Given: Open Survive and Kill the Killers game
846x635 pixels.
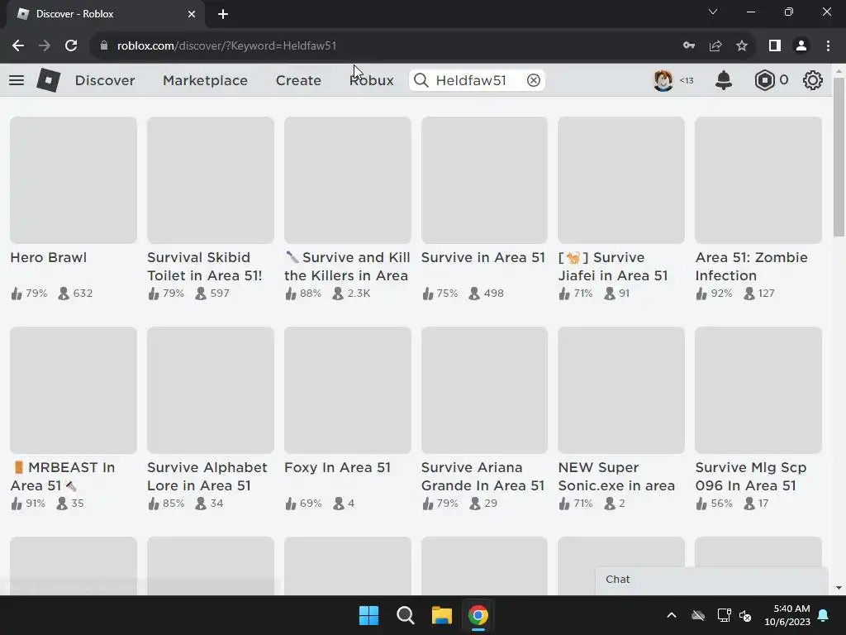Looking at the screenshot, I should 347,267.
